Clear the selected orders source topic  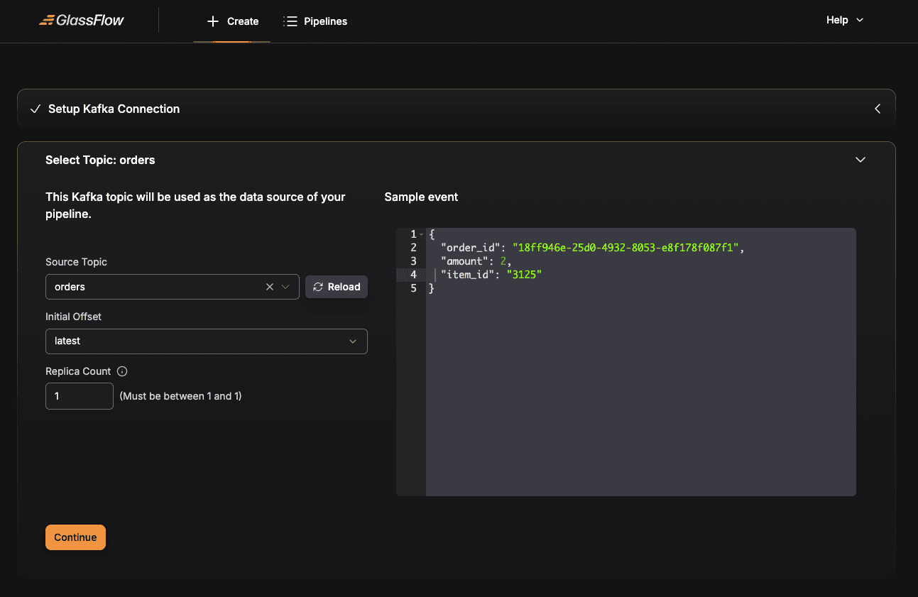(270, 287)
